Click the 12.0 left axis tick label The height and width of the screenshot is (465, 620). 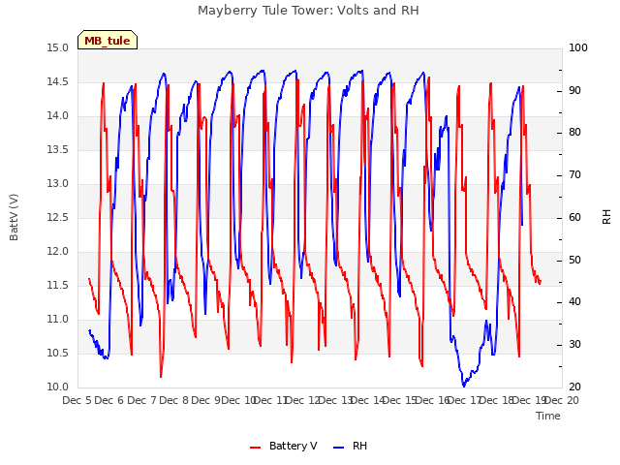(58, 252)
